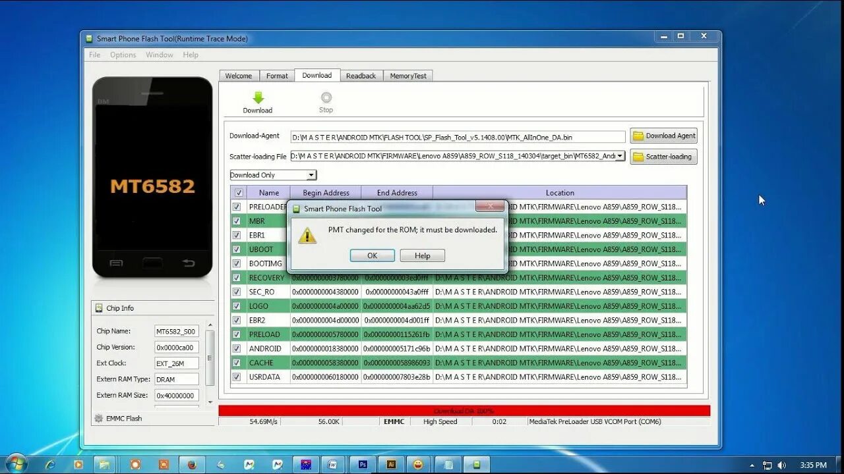
Task: Open the Window menu
Action: [x=160, y=55]
